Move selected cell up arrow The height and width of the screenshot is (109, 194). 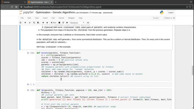[x=43, y=23]
